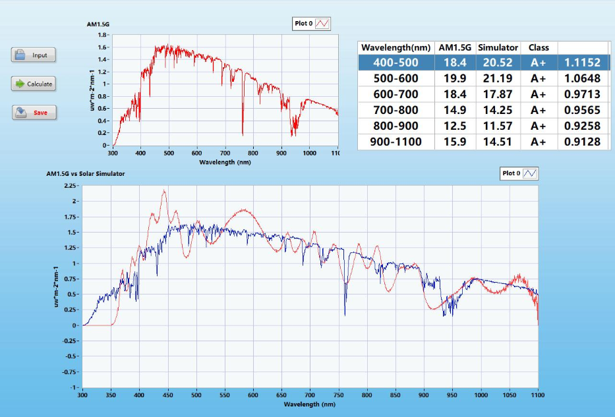Click the AM1.5G column header in table
This screenshot has width=615, height=417.
pos(455,47)
